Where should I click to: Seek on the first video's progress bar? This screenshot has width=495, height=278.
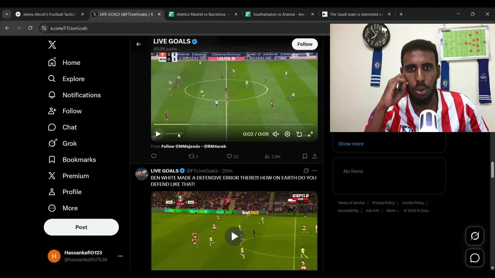234,124
